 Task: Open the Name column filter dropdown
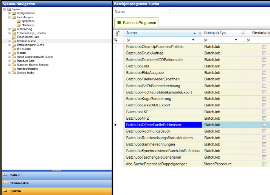pos(194,40)
